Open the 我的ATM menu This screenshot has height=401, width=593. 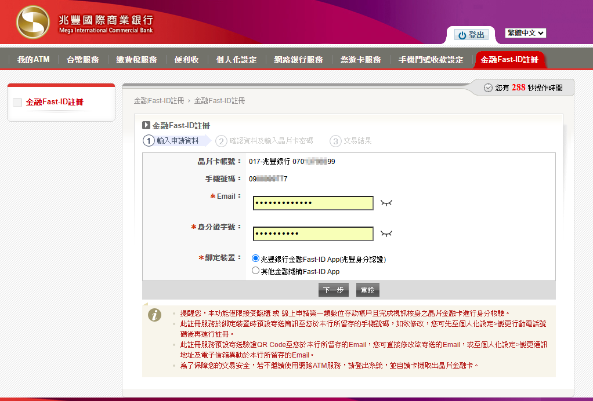[x=33, y=60]
